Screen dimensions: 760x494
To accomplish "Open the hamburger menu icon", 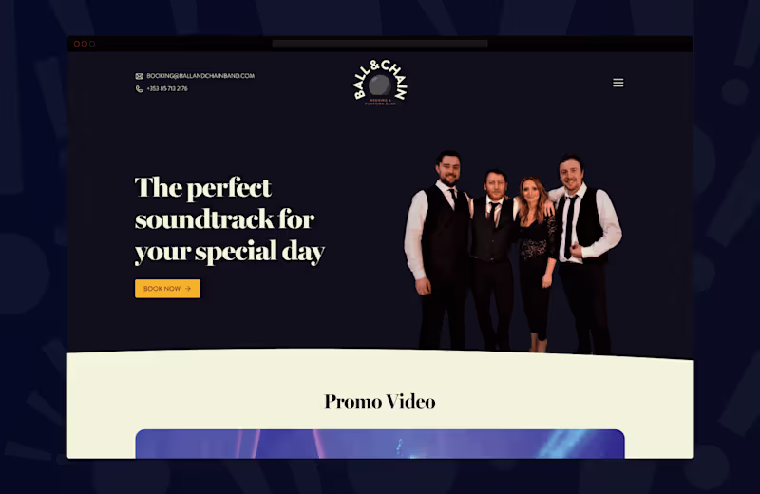I will [618, 83].
